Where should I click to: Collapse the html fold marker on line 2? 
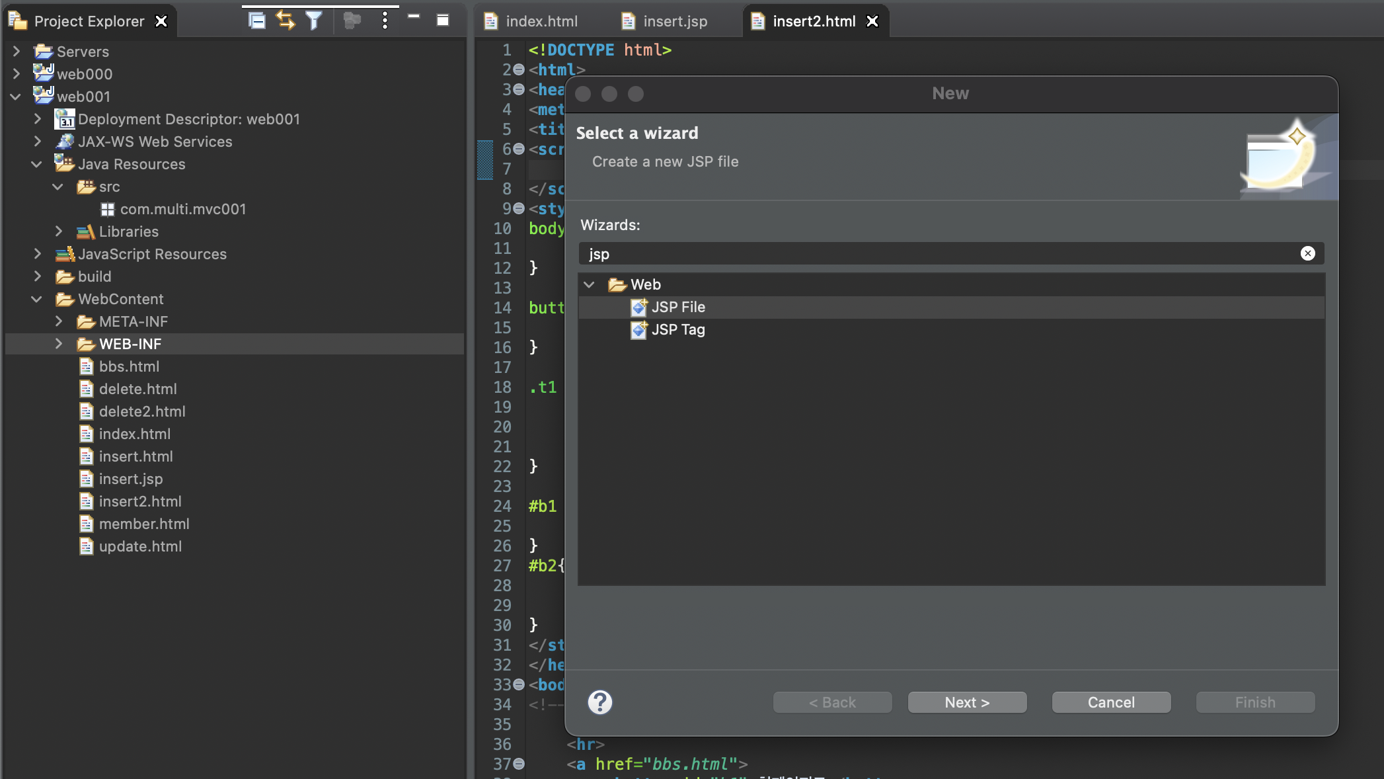click(519, 69)
